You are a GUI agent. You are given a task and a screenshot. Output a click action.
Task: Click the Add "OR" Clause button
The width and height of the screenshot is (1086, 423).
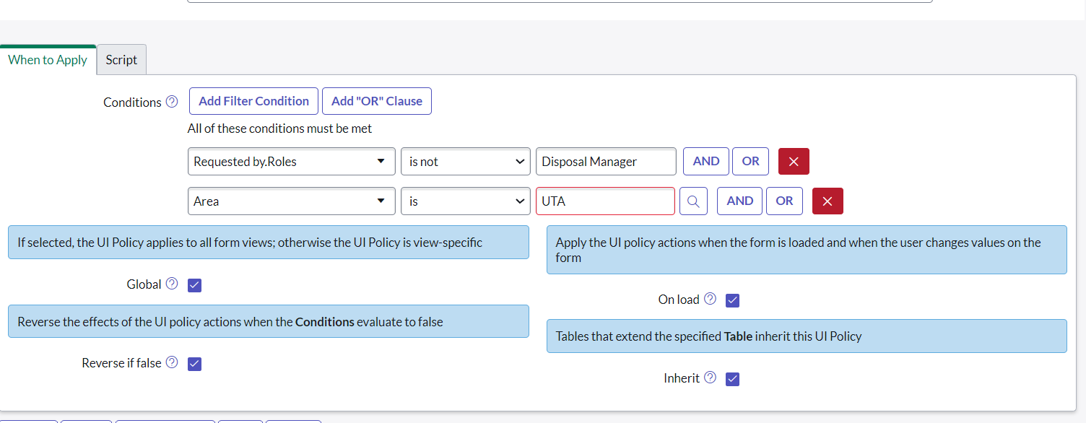point(376,101)
